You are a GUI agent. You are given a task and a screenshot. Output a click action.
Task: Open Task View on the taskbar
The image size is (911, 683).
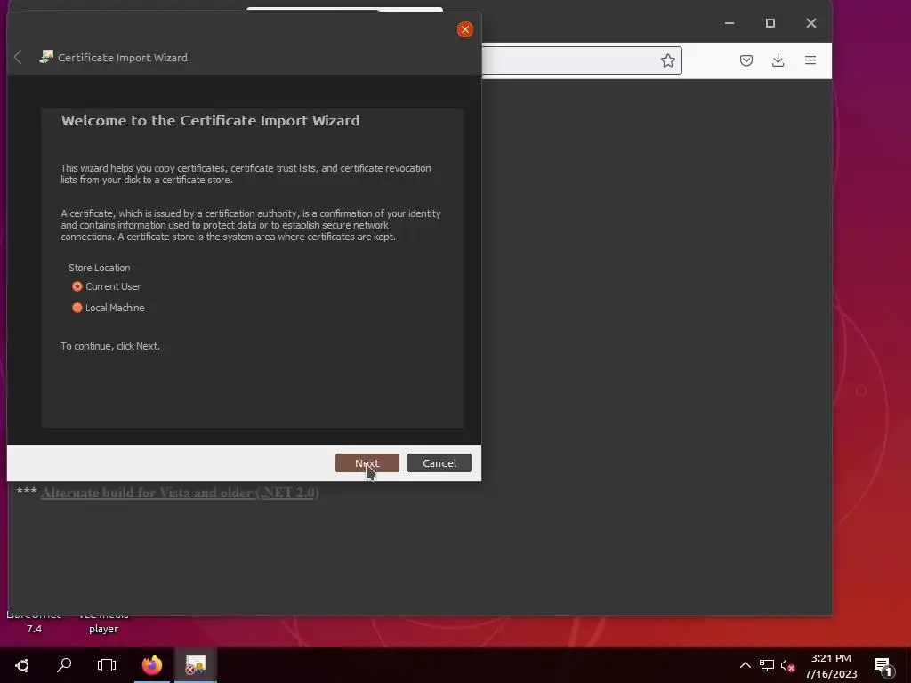click(107, 665)
